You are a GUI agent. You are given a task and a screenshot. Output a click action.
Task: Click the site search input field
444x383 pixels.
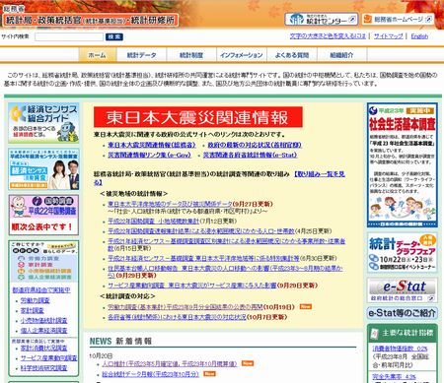point(69,36)
